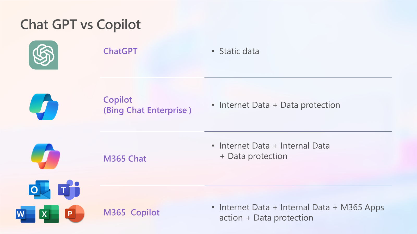Click 'Internet Data + Data protection' bullet
Viewport: 417px width, 234px height.
point(279,105)
